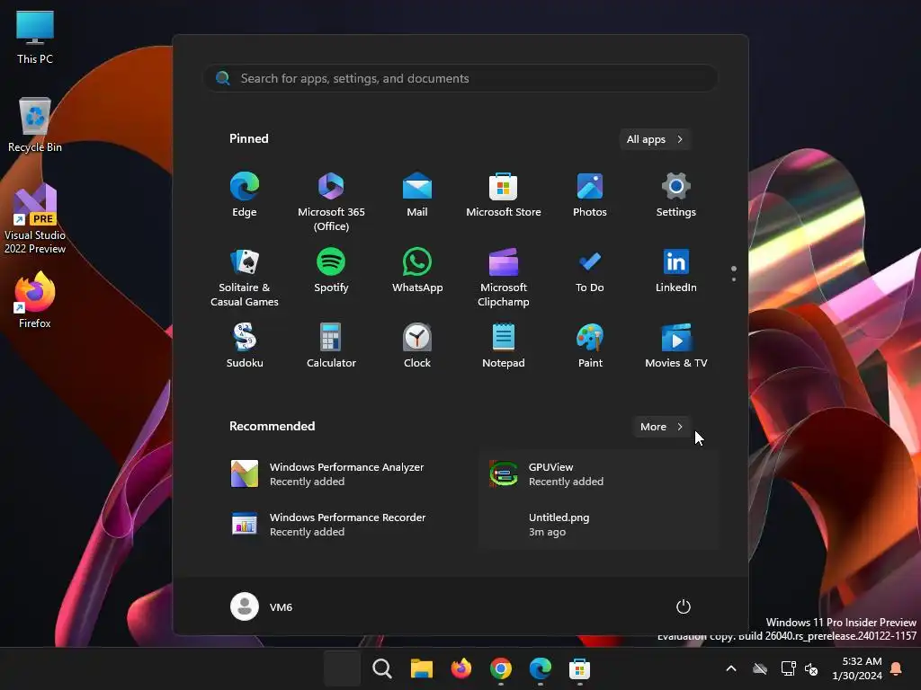The image size is (921, 690).
Task: Launch Microsoft Clipchamp
Action: [504, 277]
